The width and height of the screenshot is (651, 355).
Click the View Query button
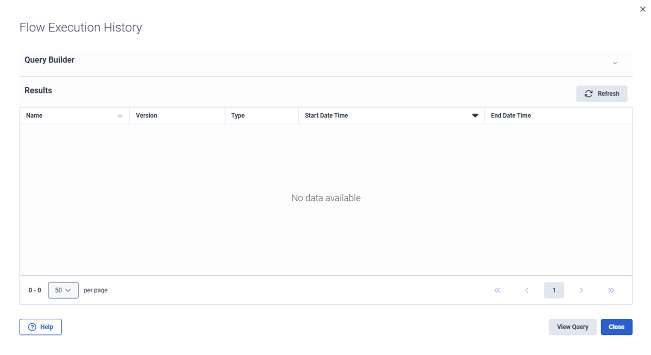572,327
